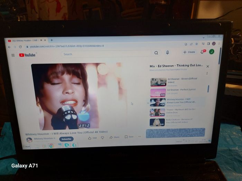Image resolution: width=242 pixels, height=181 pixels.
Task: Close the Whitney Houston browser tab
Action: pos(45,40)
